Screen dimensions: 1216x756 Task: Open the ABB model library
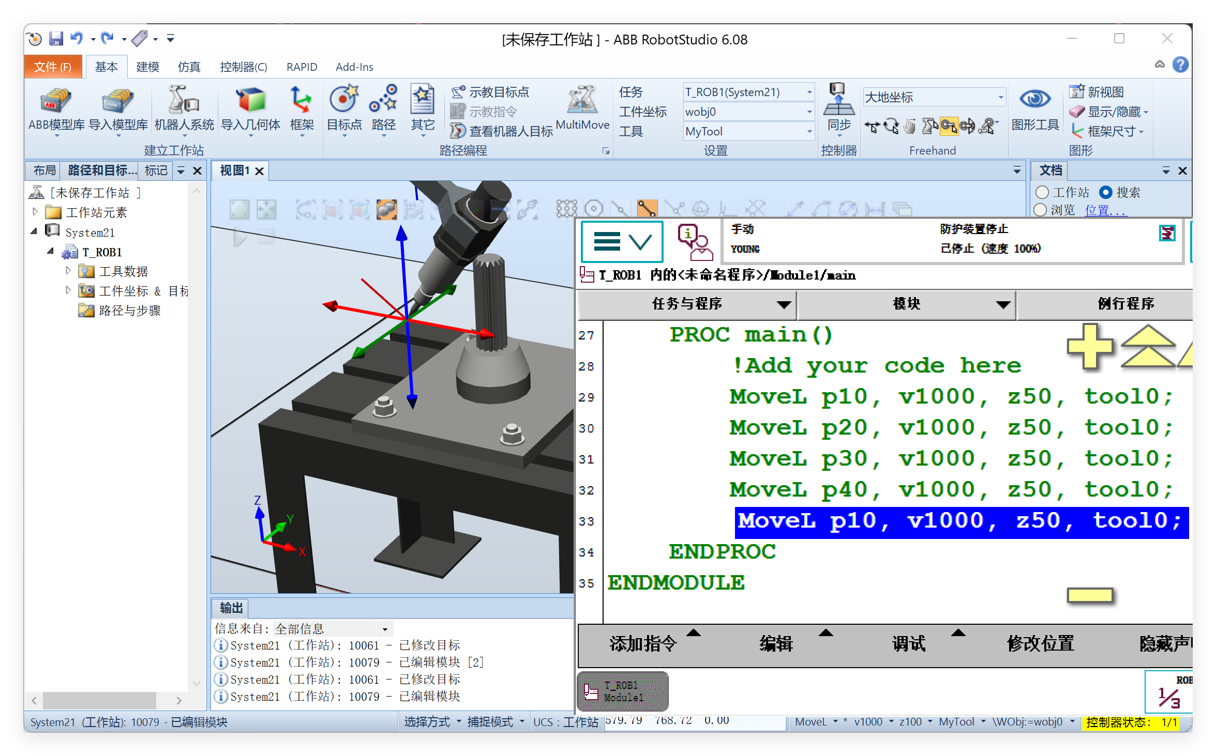point(56,110)
